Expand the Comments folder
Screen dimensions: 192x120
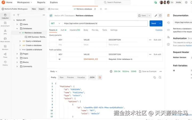[x=17, y=66]
